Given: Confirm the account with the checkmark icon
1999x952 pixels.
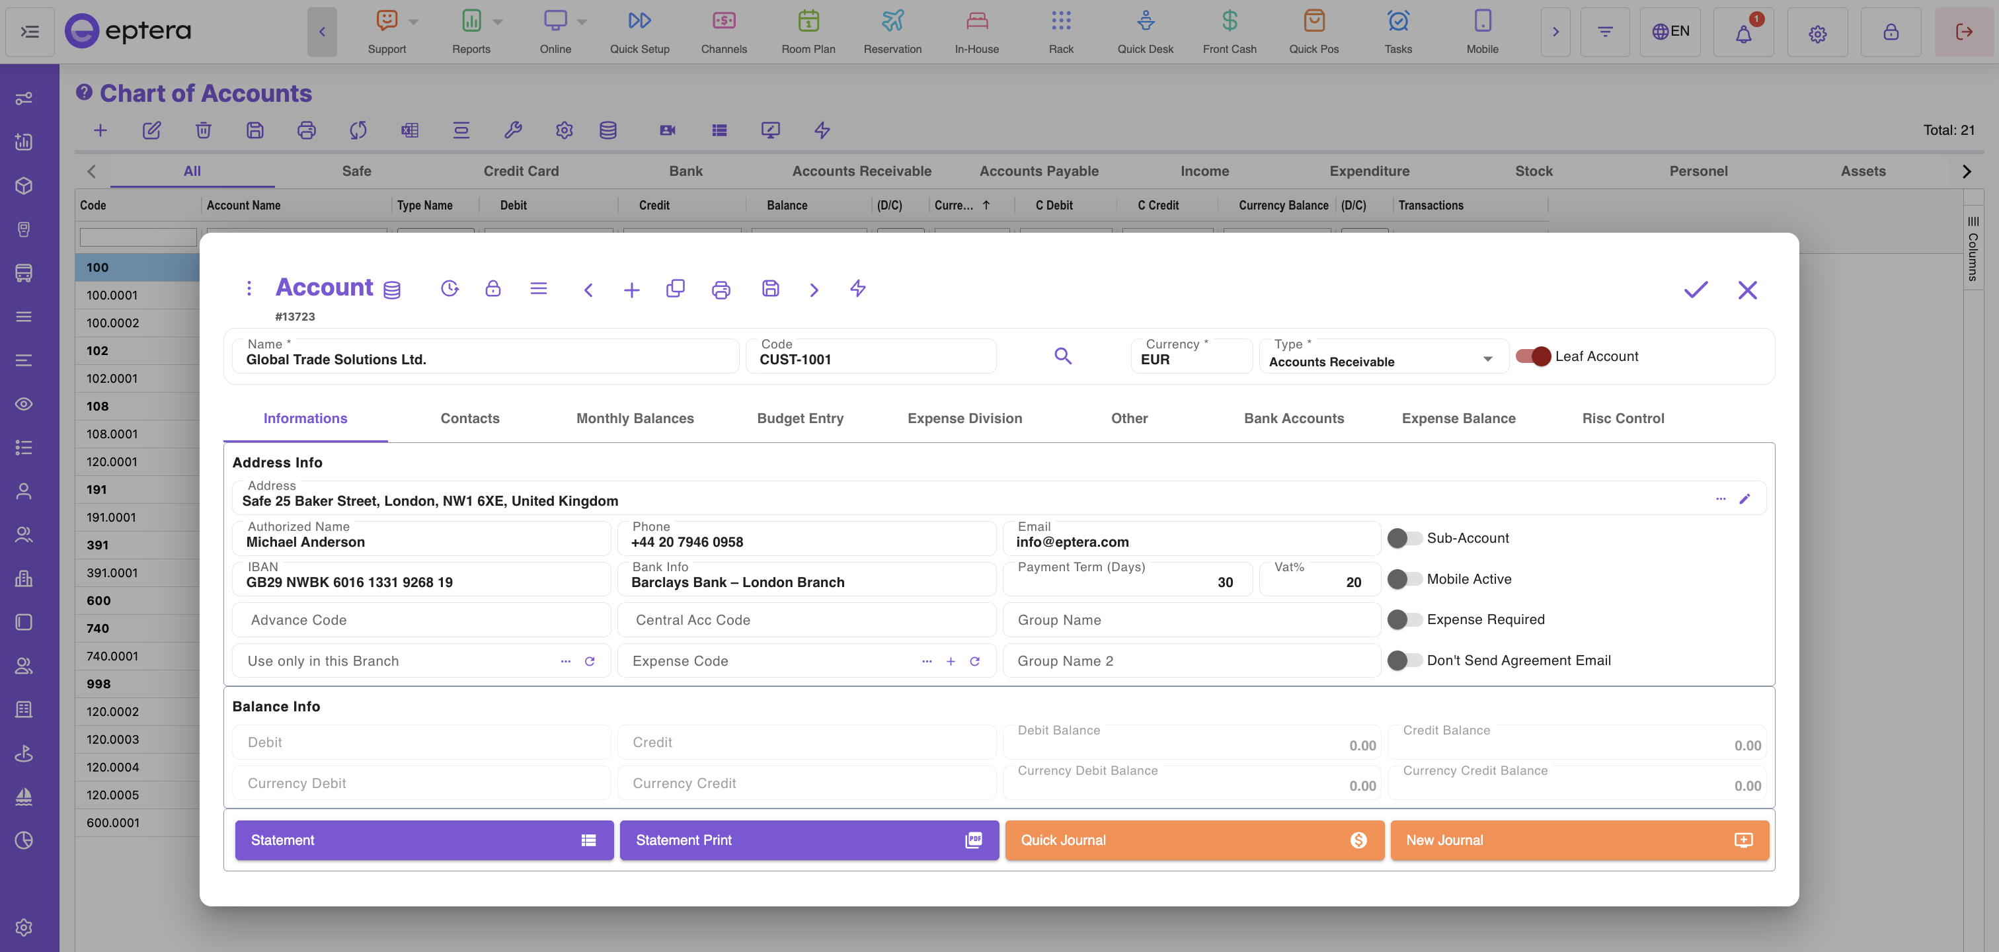Looking at the screenshot, I should click(x=1696, y=290).
